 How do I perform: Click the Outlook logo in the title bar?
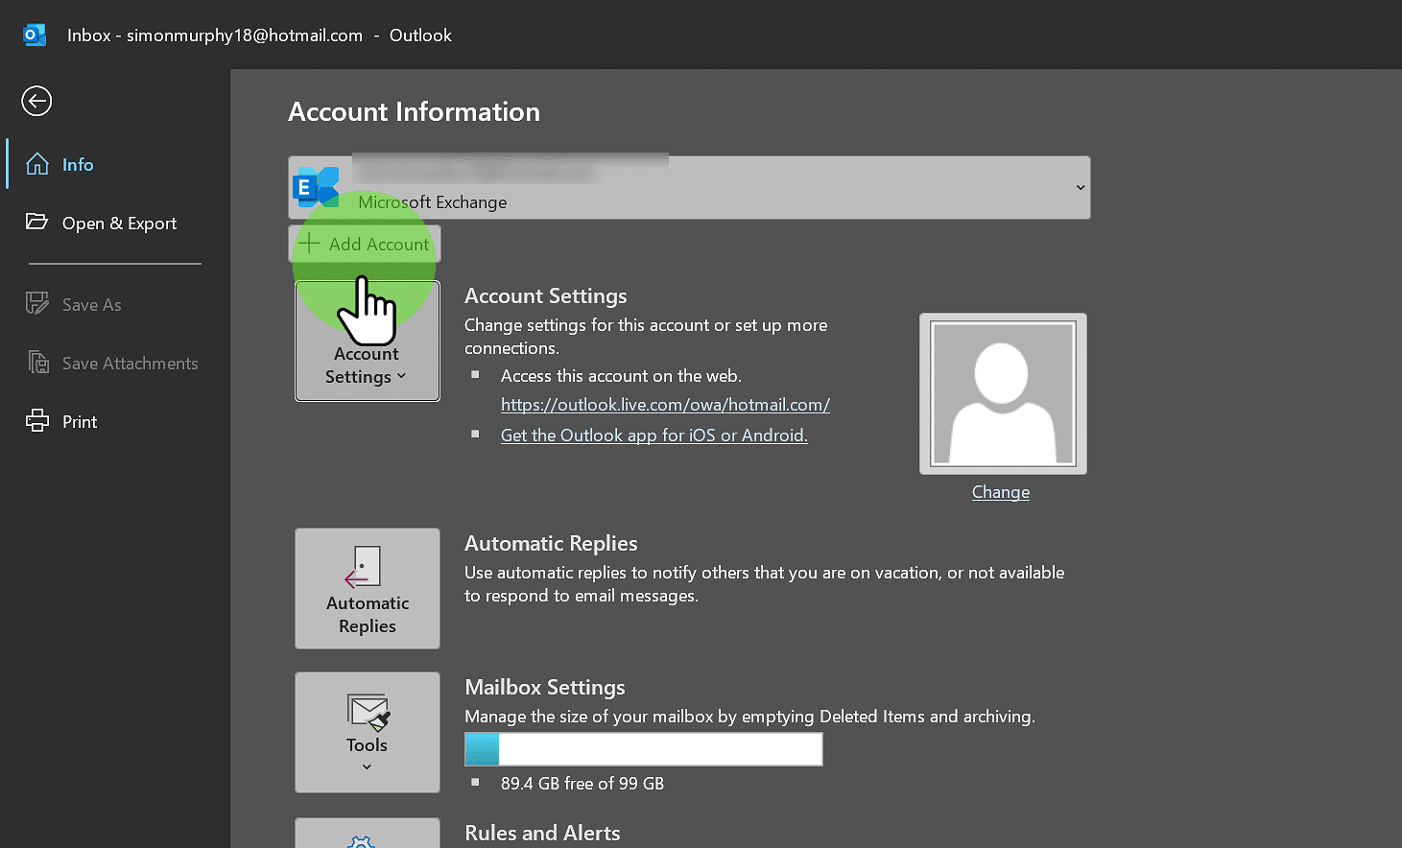[x=35, y=35]
